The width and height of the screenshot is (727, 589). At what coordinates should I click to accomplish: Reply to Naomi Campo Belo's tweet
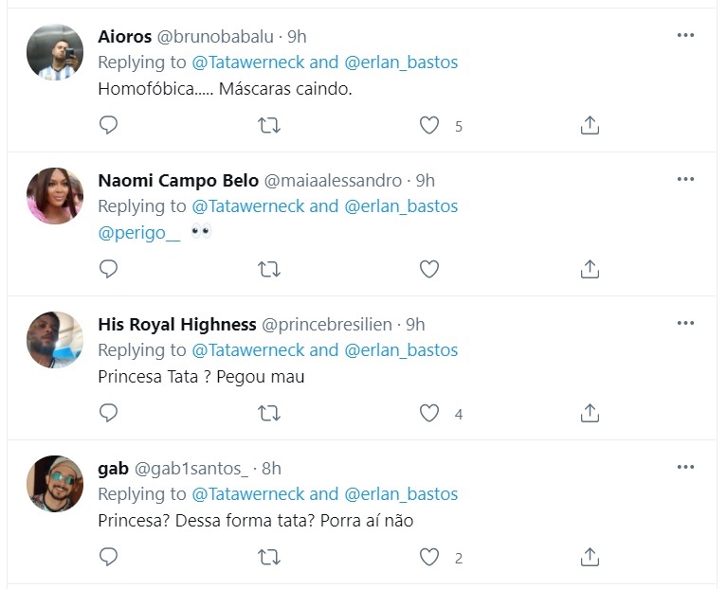click(109, 269)
